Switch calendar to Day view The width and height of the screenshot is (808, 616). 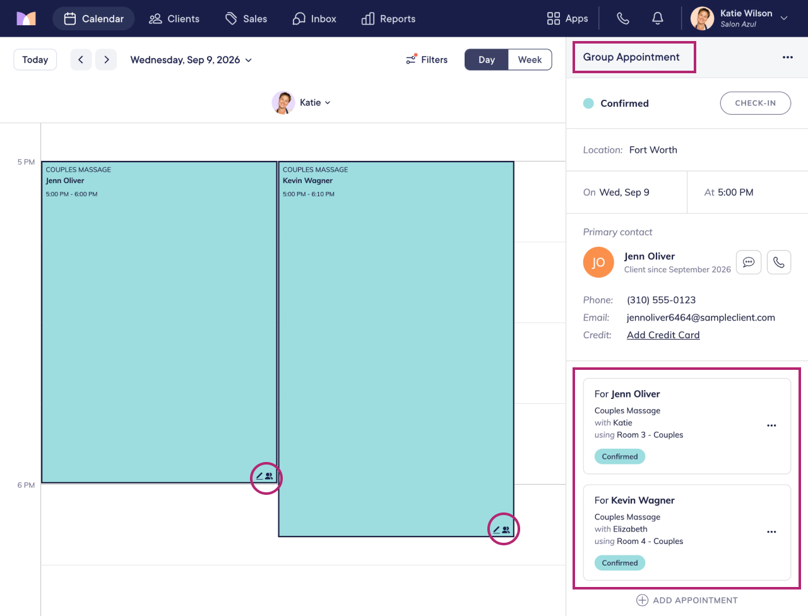[486, 59]
